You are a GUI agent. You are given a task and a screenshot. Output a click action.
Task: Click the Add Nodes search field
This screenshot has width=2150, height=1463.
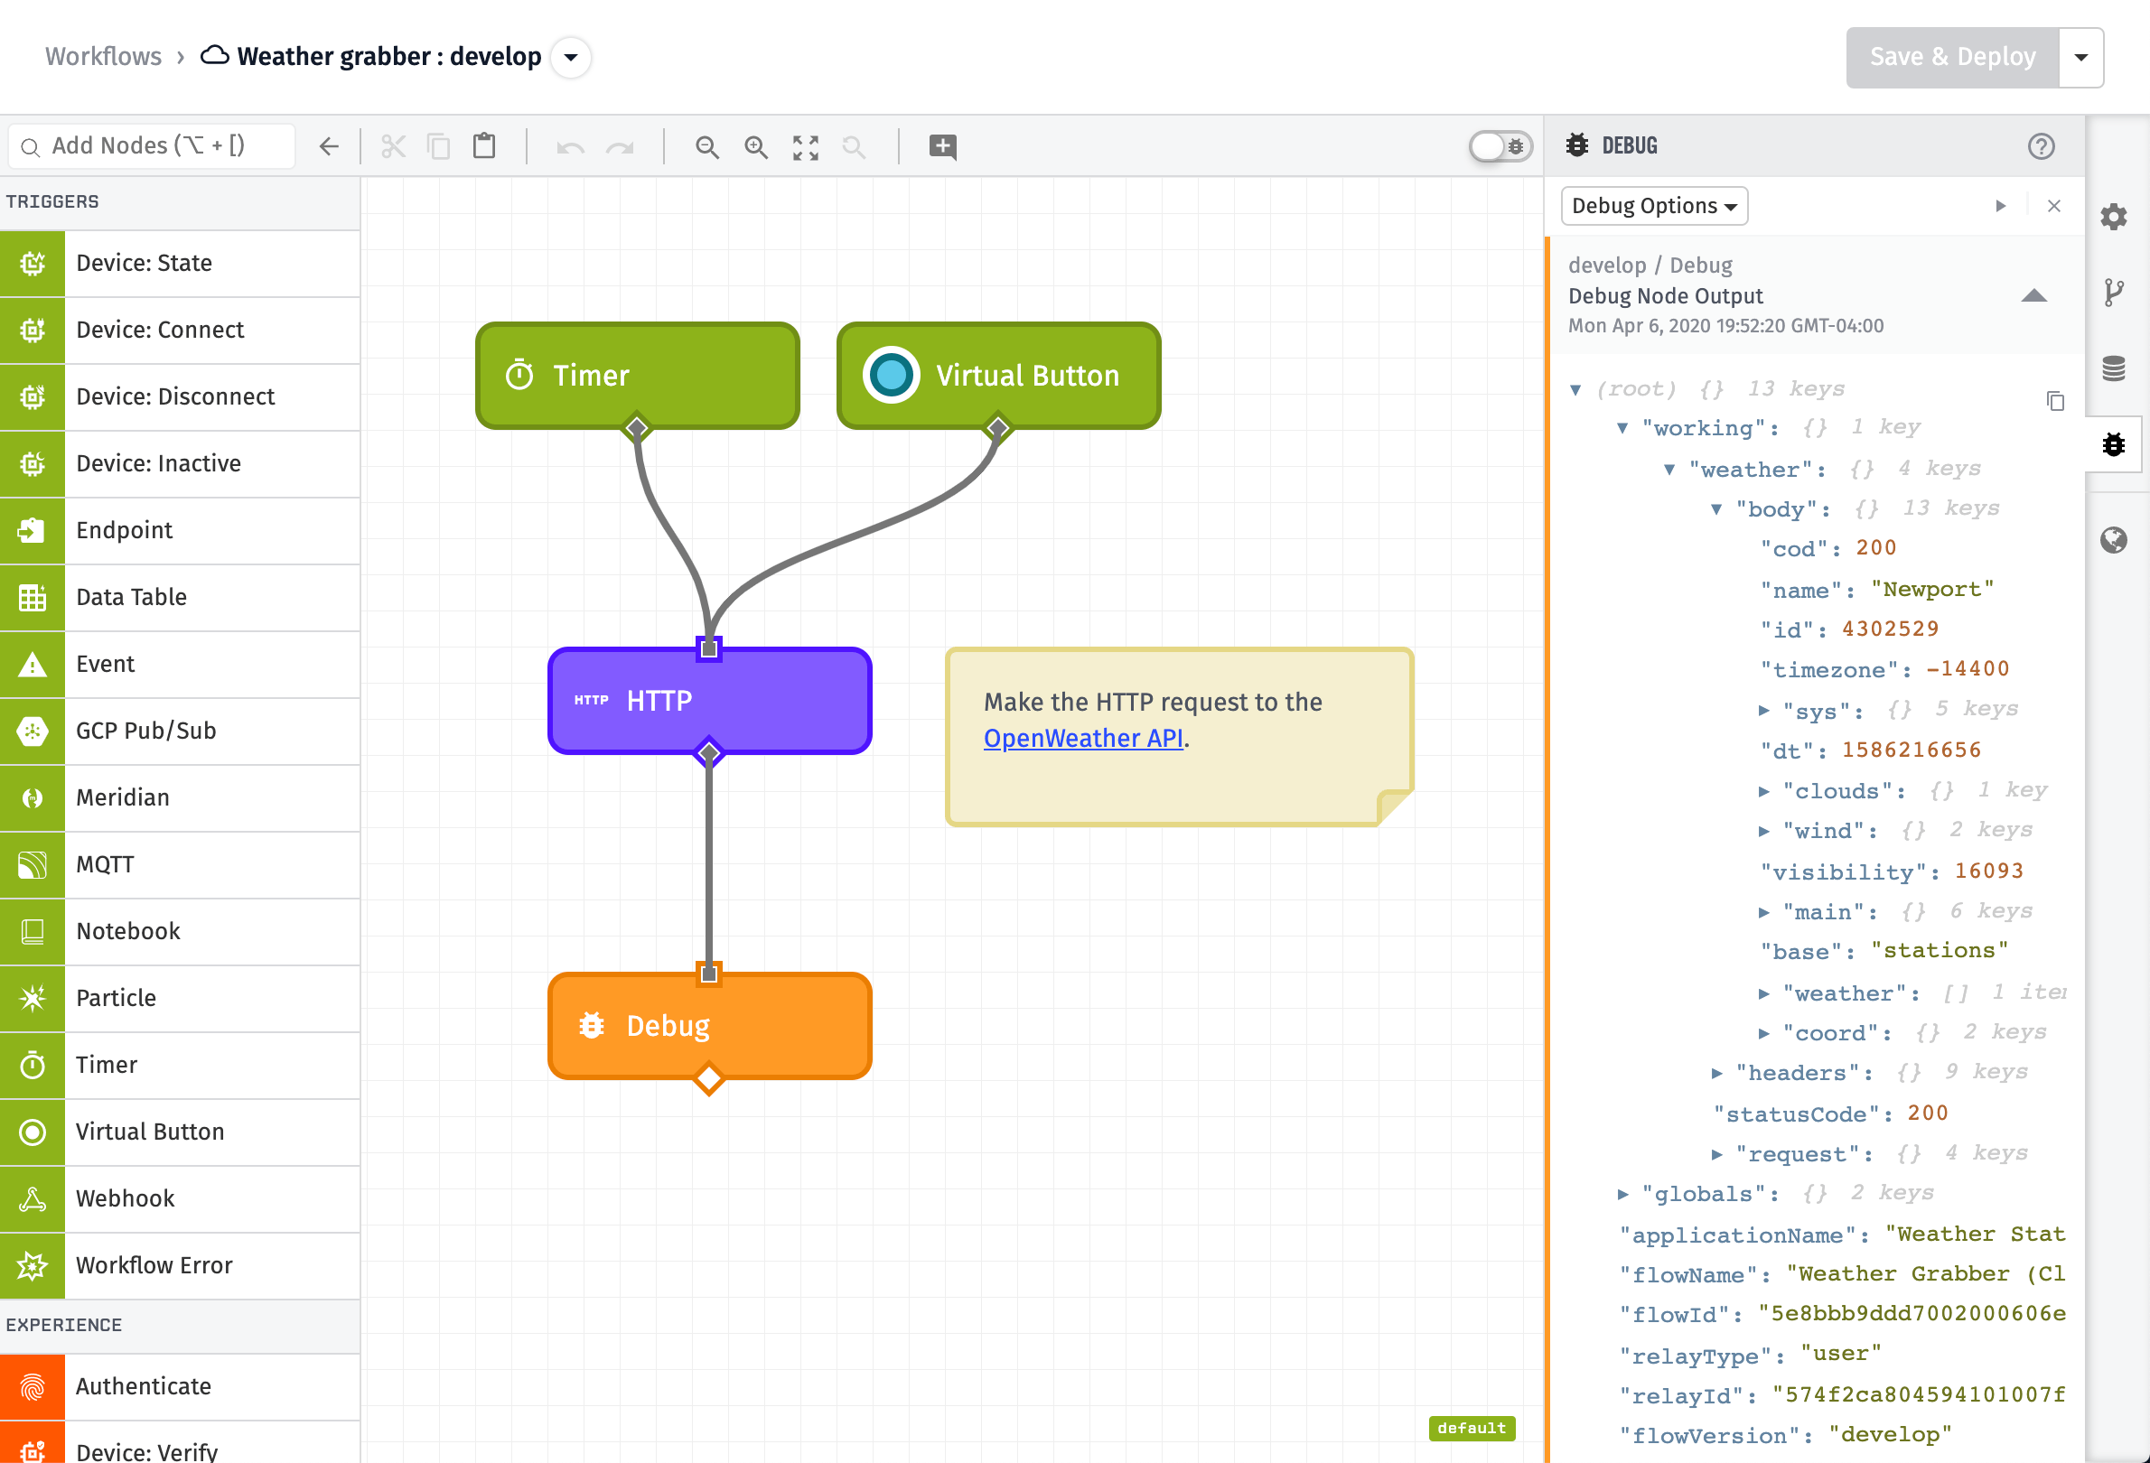[153, 146]
